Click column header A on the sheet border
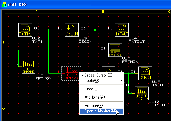The image size is (171, 121). (x=36, y=12)
